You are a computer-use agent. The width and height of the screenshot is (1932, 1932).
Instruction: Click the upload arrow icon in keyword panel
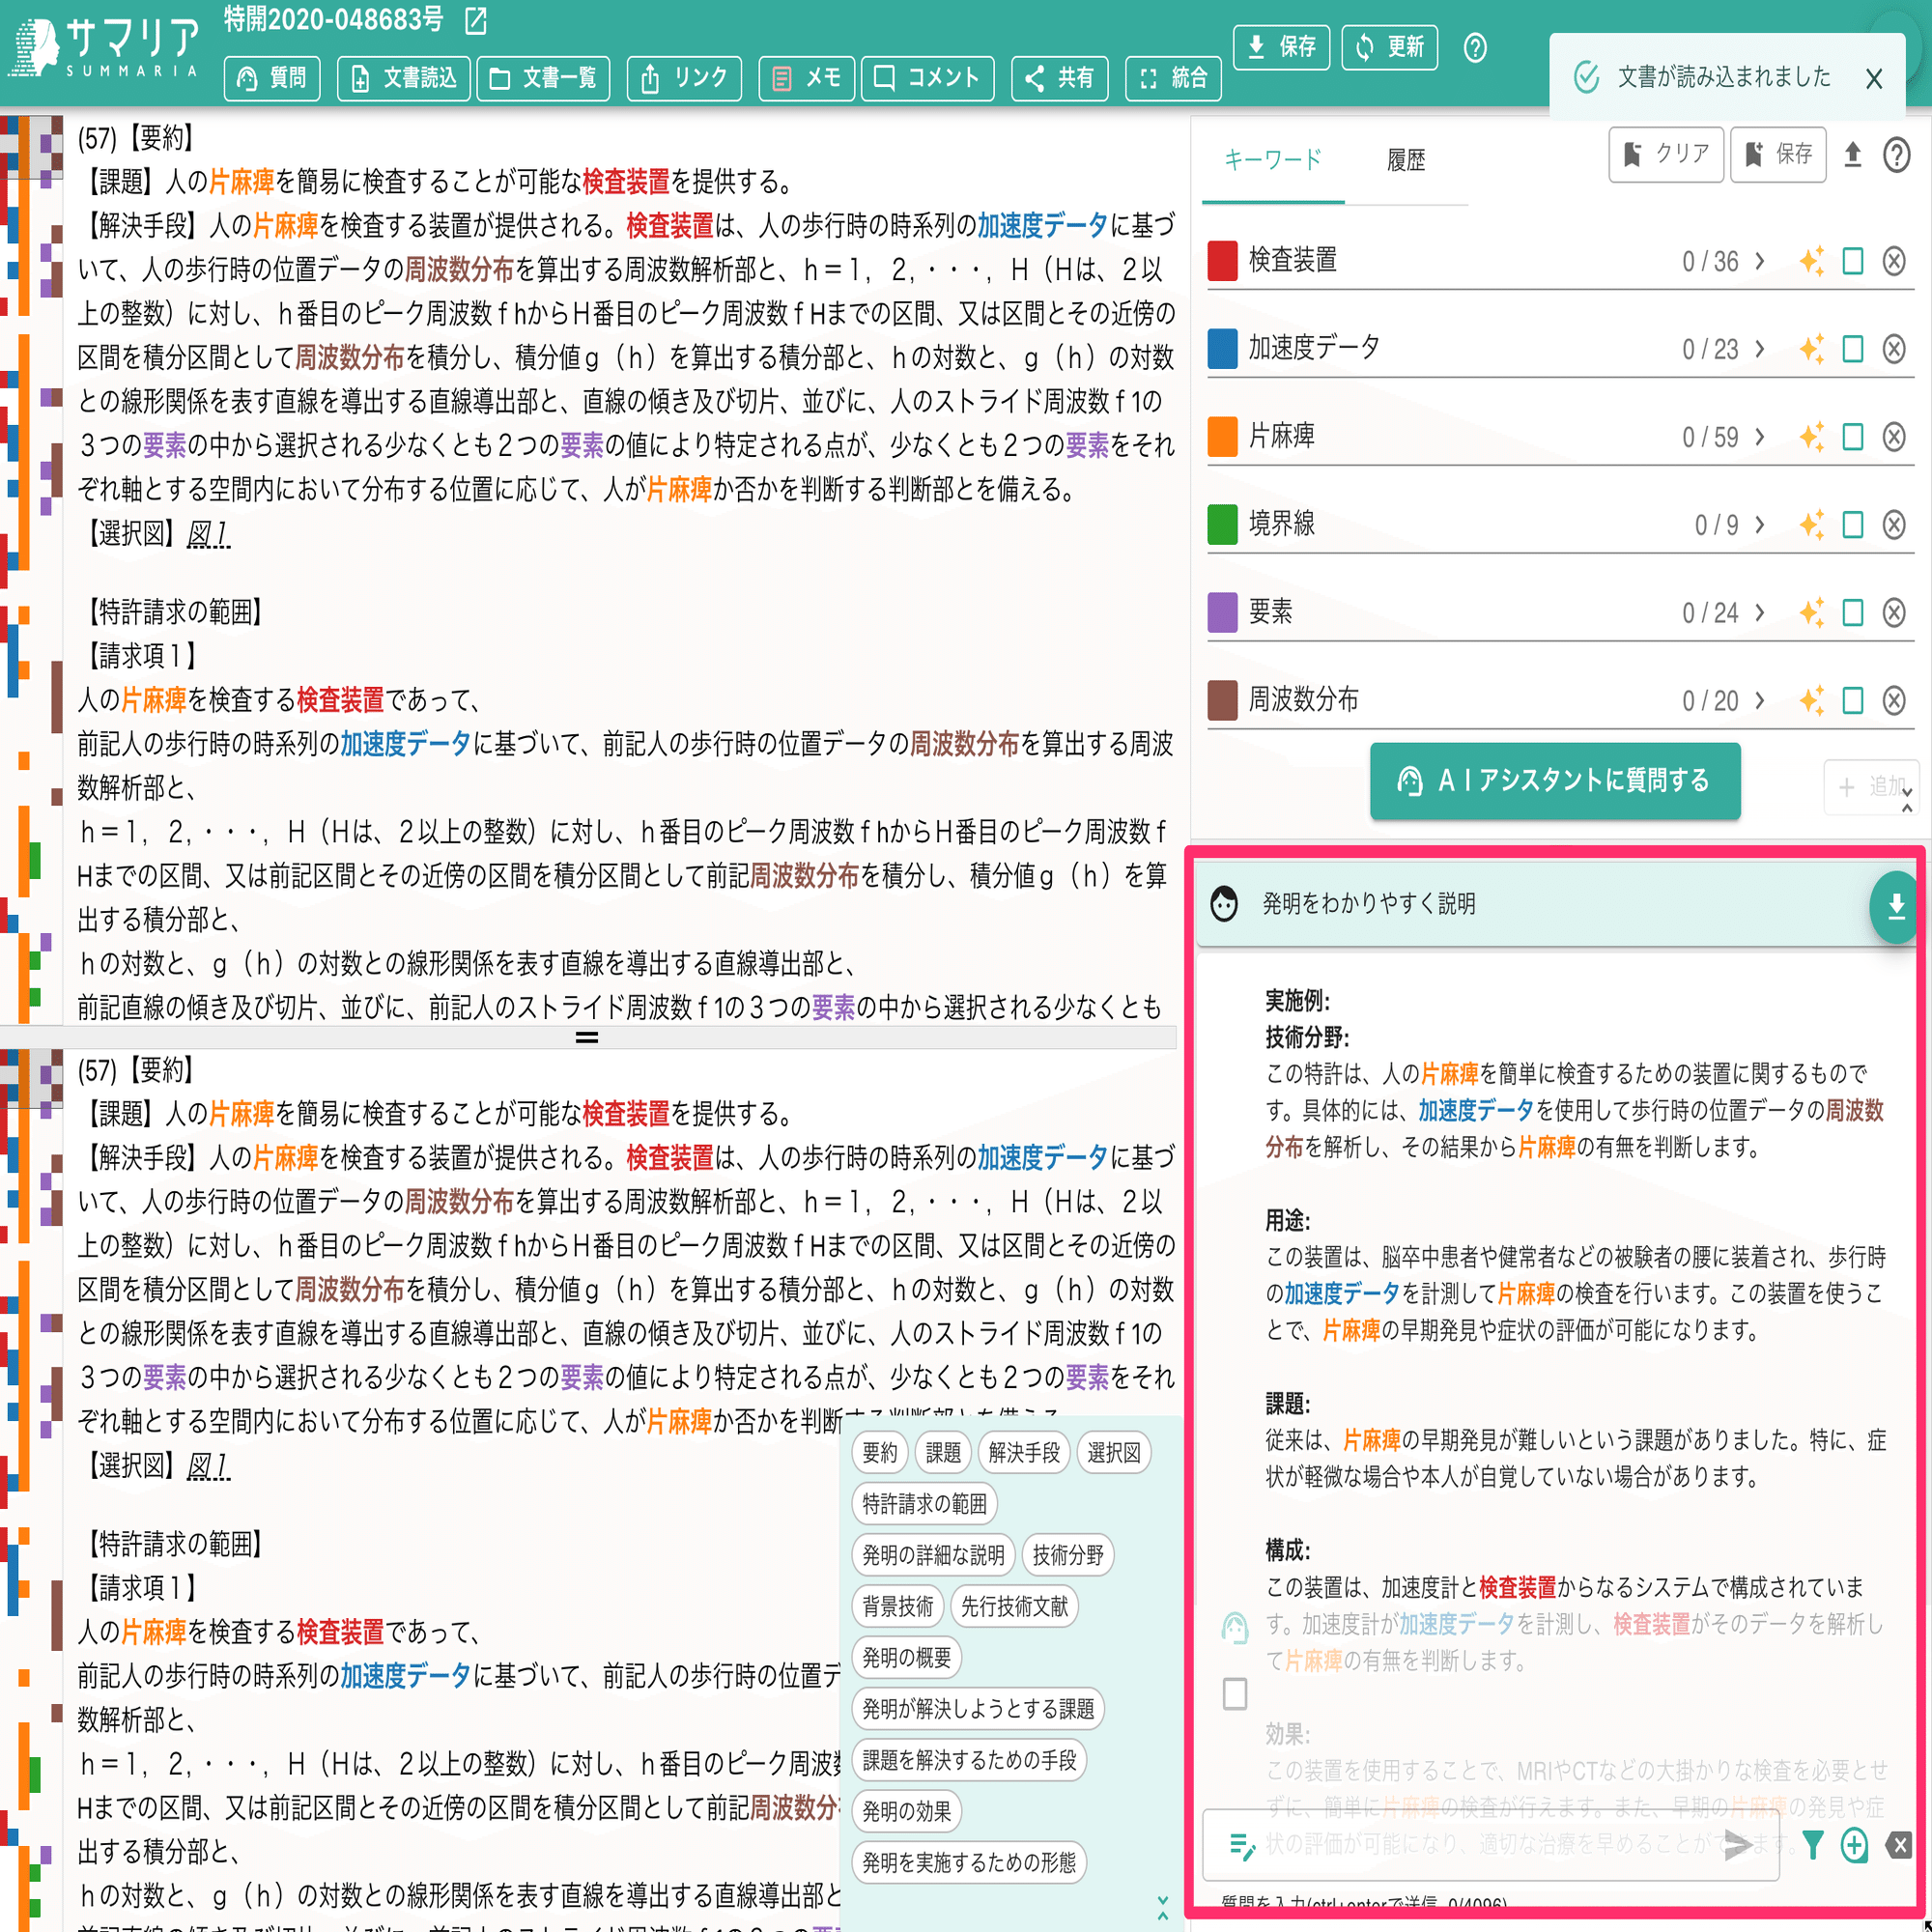[x=1852, y=155]
